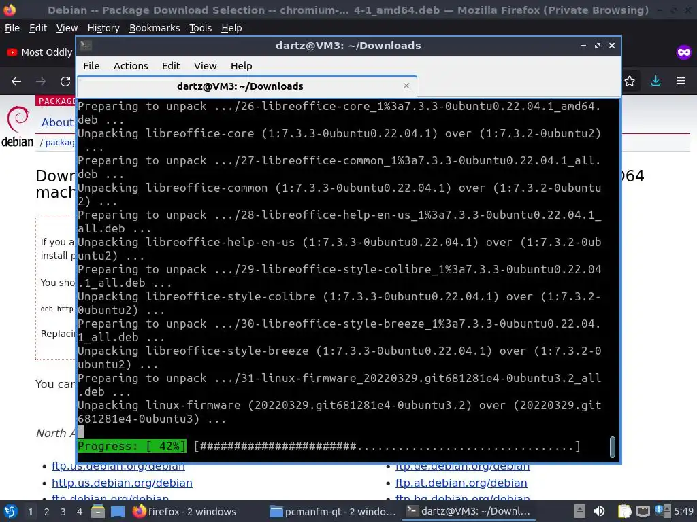Screen dimensions: 697x522
Task: Open the LXQt application menu
Action: (10, 511)
